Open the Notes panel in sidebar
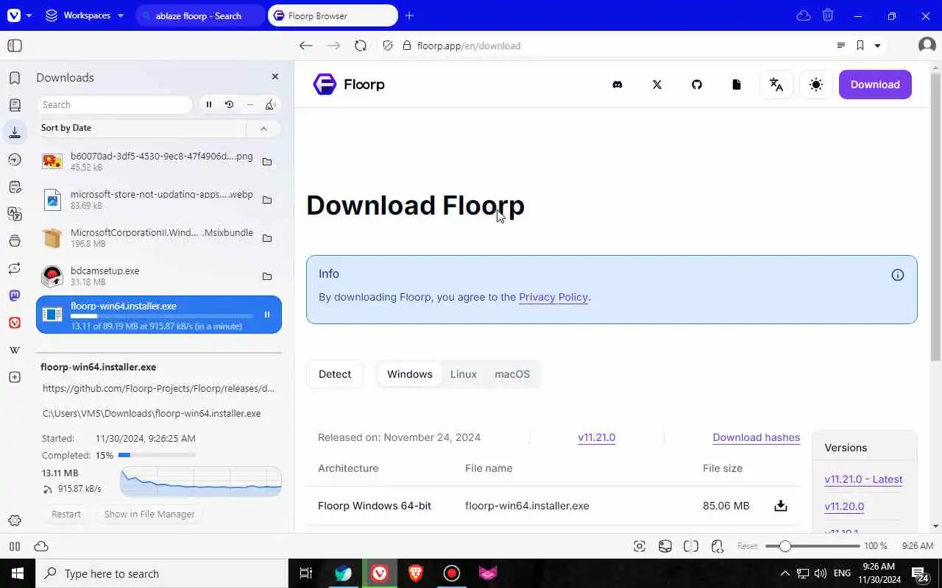Screen dimensions: 942x588 pos(15,187)
